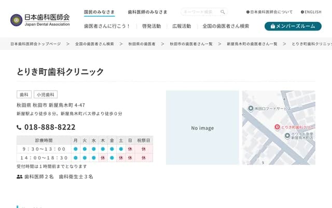The height and width of the screenshot is (208, 332).
Task: Open the 歯医者さんに行こう！ menu
Action: pyautogui.click(x=107, y=26)
